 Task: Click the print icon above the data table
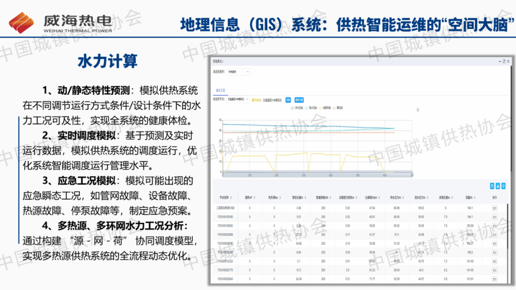pyautogui.click(x=503, y=186)
